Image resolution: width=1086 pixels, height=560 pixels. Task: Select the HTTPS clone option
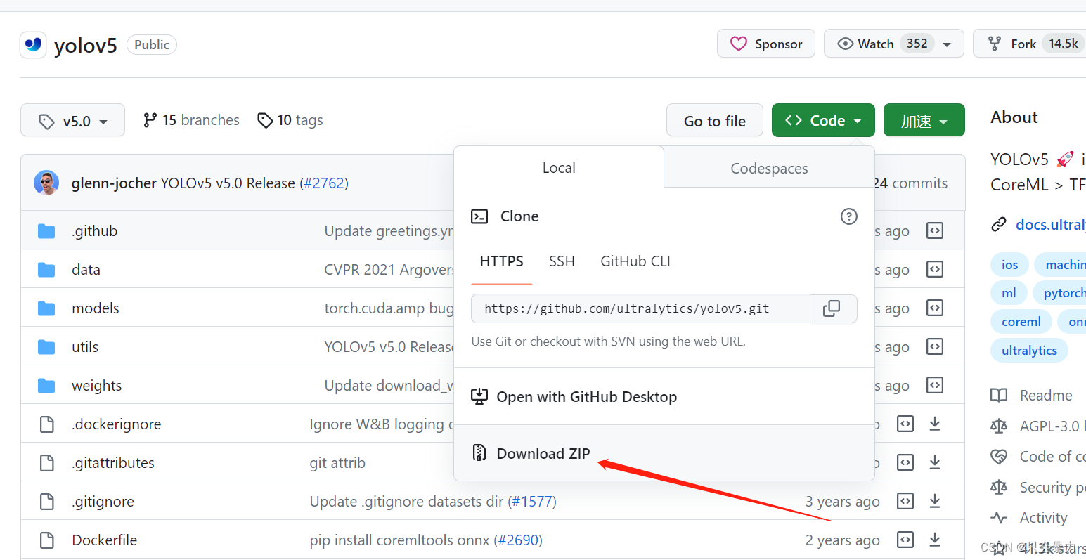[x=502, y=261]
